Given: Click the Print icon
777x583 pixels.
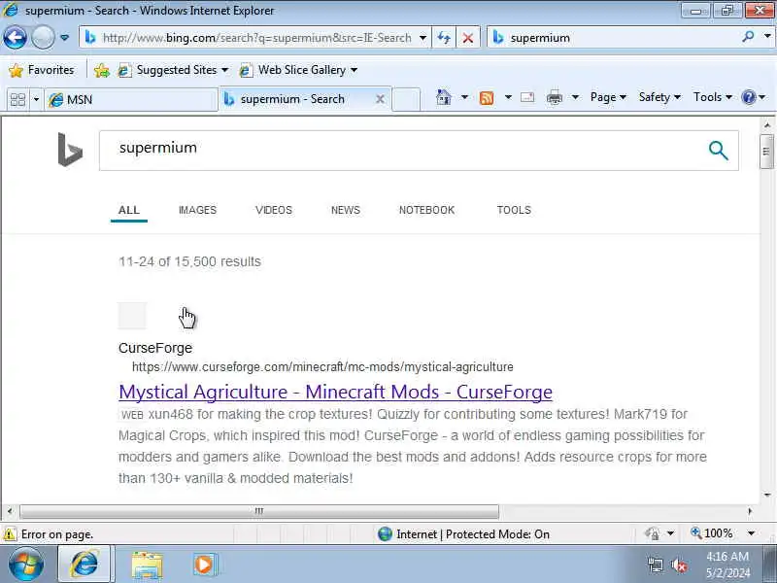Looking at the screenshot, I should (554, 98).
